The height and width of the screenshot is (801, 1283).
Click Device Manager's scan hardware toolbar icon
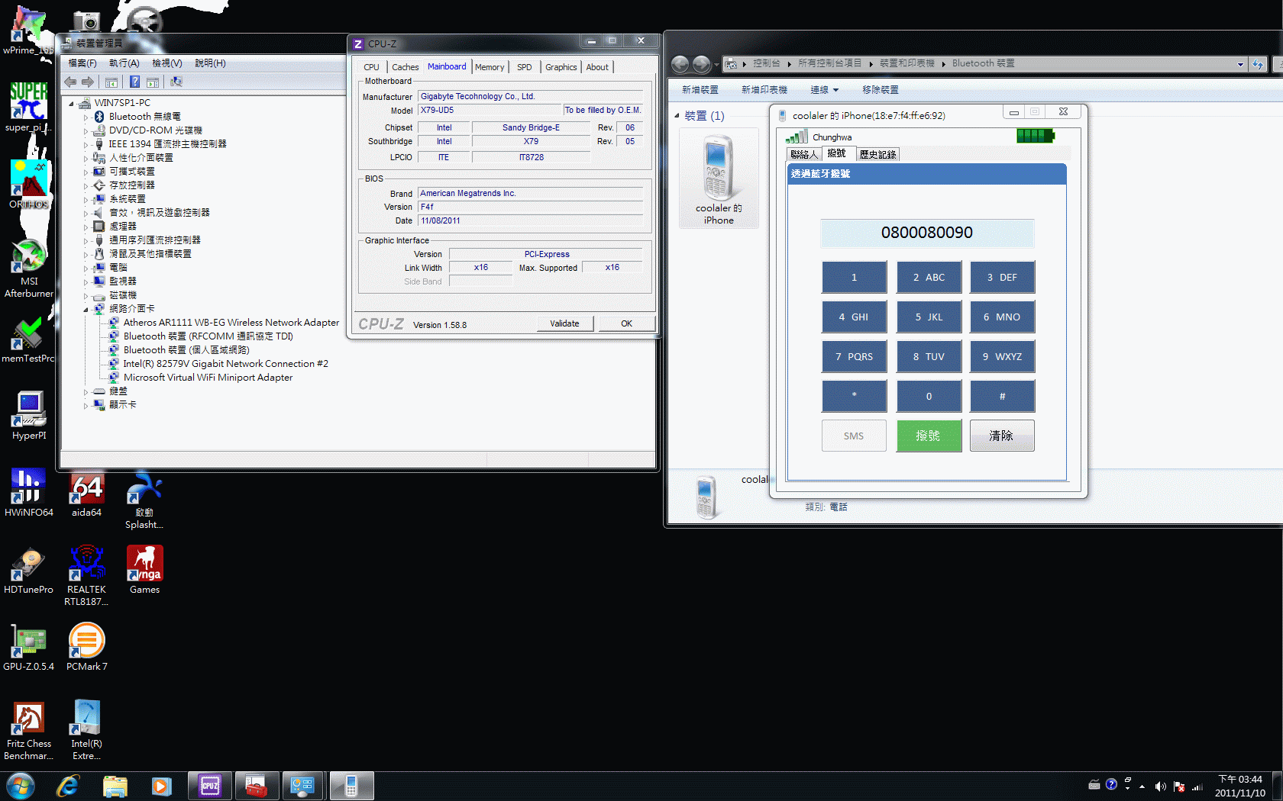176,82
